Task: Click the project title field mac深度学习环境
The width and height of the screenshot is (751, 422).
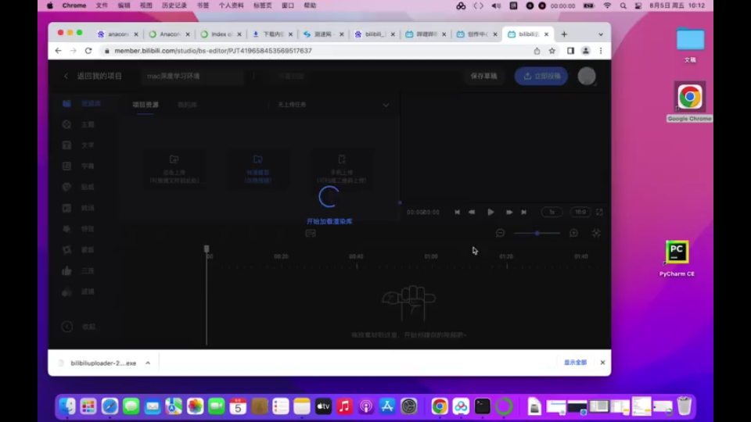Action: pos(192,76)
